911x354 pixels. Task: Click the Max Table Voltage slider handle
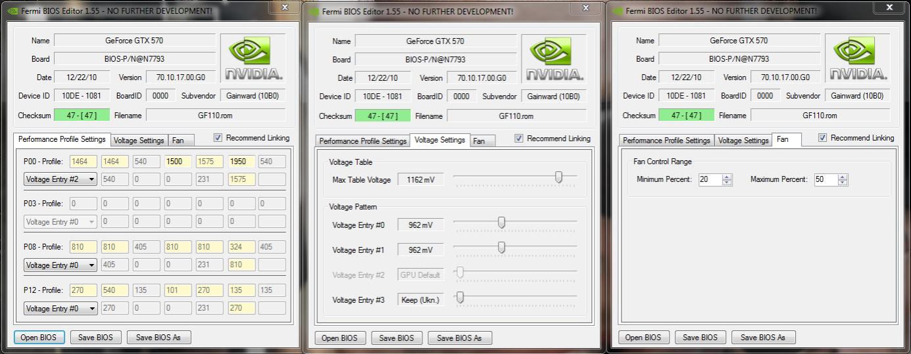coord(559,177)
